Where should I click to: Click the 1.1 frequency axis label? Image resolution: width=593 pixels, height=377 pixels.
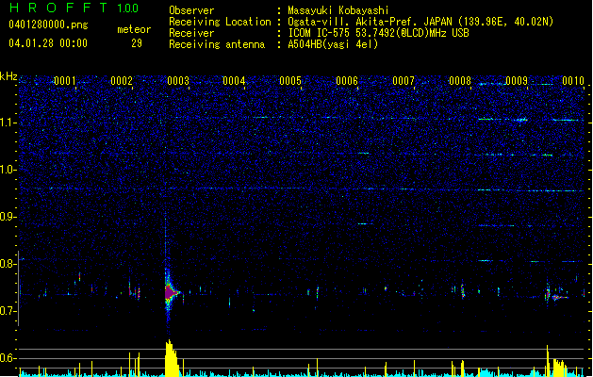tap(8, 123)
